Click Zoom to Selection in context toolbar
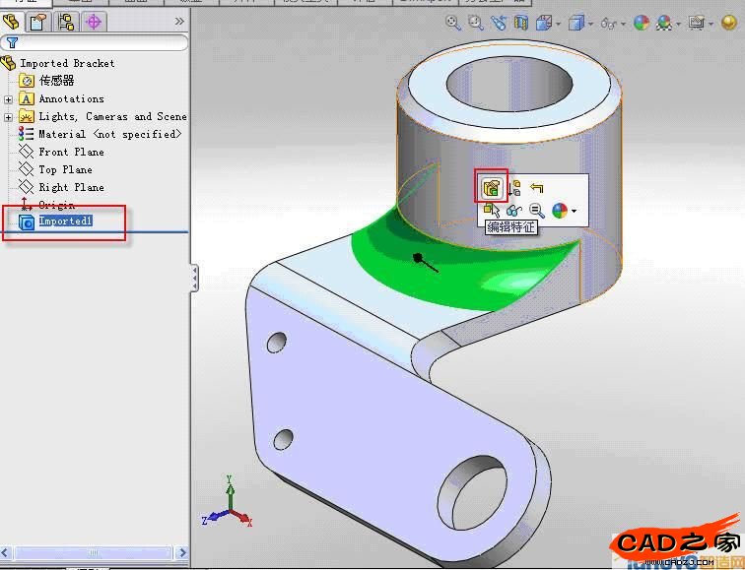Viewport: 745px width, 570px height. pyautogui.click(x=537, y=210)
